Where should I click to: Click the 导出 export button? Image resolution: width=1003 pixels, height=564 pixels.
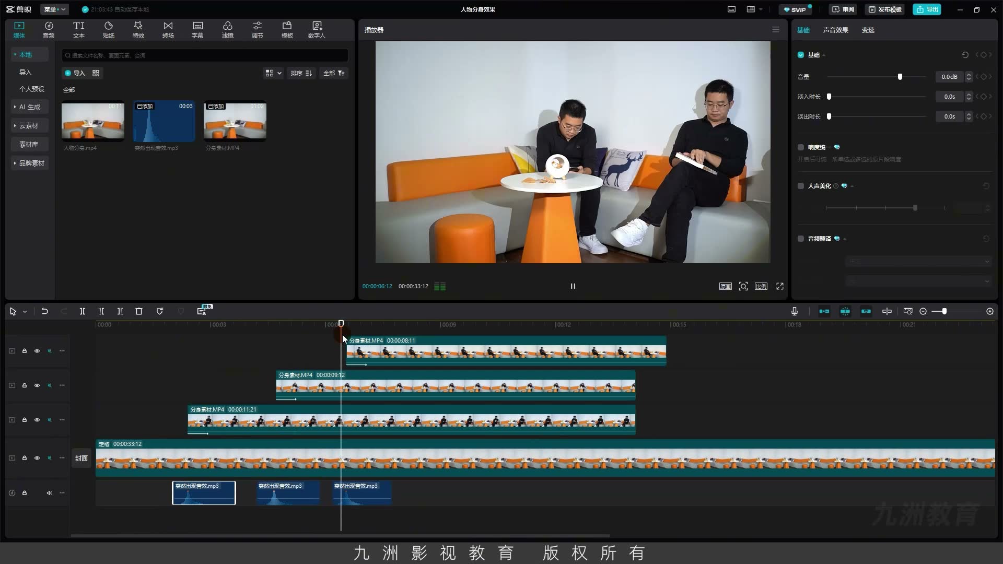coord(927,9)
